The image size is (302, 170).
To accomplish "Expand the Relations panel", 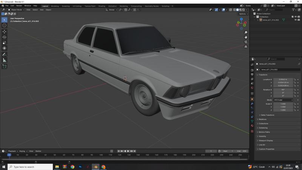I will 262,119.
